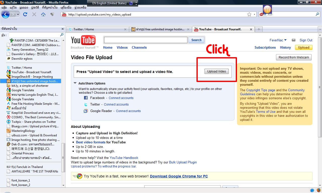The height and width of the screenshot is (193, 322).
Task: Open the list-all-tabs dropdown arrow
Action: (320, 29)
